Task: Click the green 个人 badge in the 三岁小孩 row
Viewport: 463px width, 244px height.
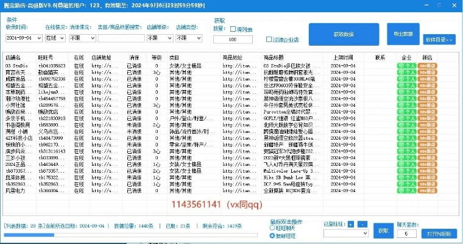Action: pyautogui.click(x=406, y=157)
